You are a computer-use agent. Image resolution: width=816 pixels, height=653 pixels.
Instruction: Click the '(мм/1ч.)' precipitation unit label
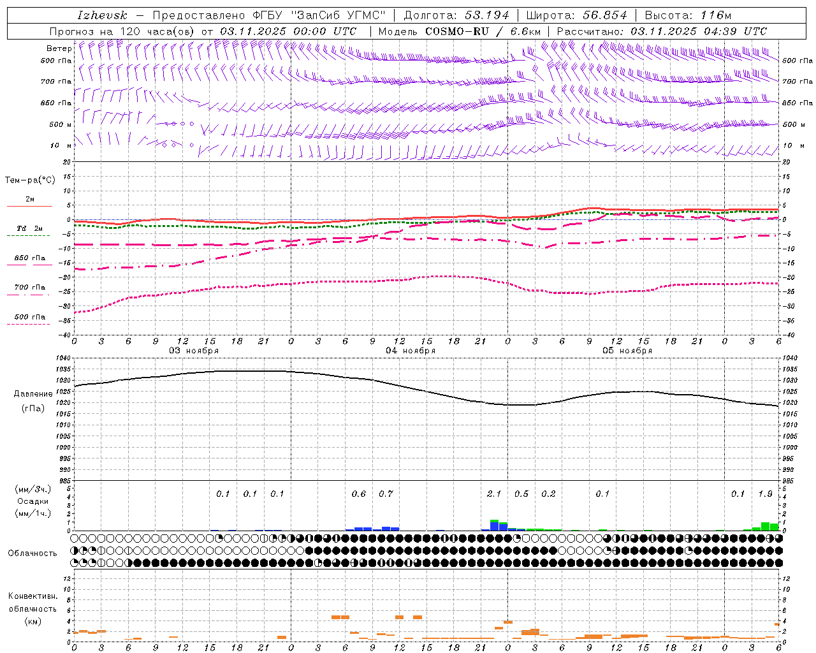click(33, 513)
